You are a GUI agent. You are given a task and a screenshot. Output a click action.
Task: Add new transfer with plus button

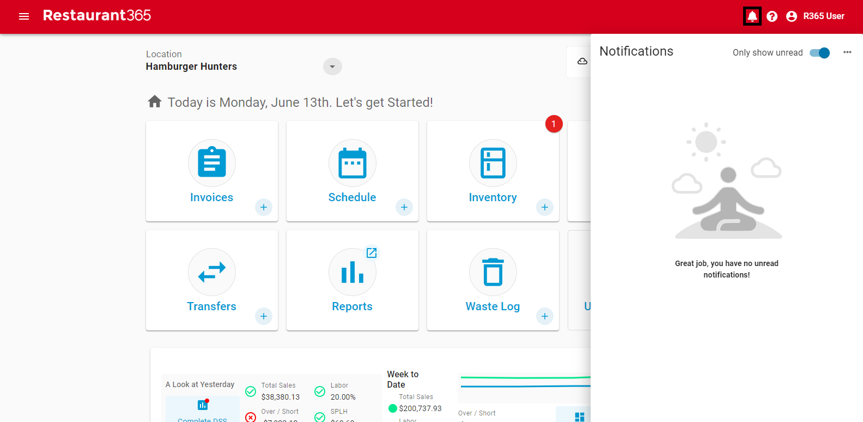tap(264, 316)
